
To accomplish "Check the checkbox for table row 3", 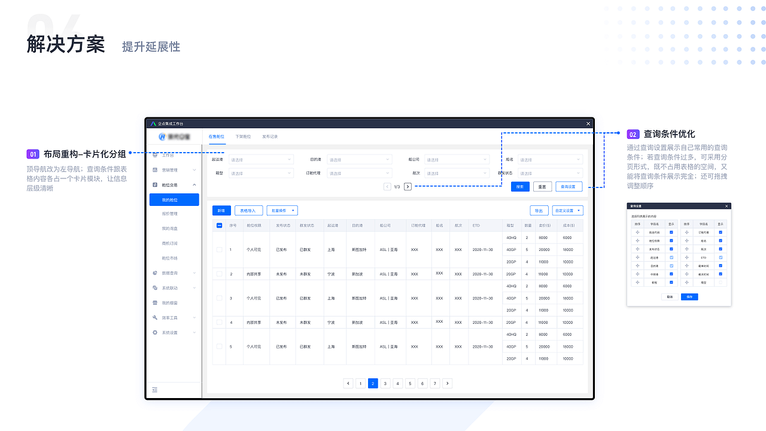I will coord(219,298).
